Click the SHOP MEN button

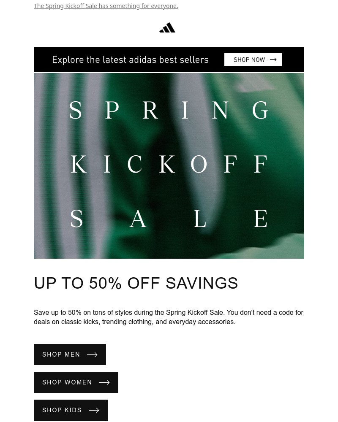(70, 354)
